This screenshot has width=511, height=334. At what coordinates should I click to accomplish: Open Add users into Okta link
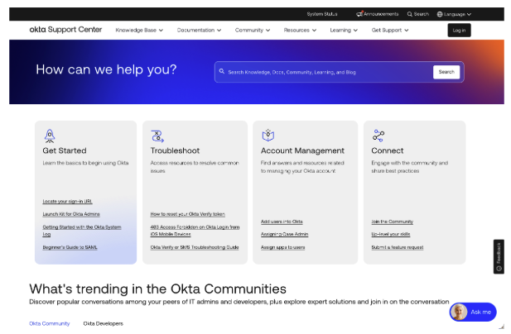tap(282, 222)
